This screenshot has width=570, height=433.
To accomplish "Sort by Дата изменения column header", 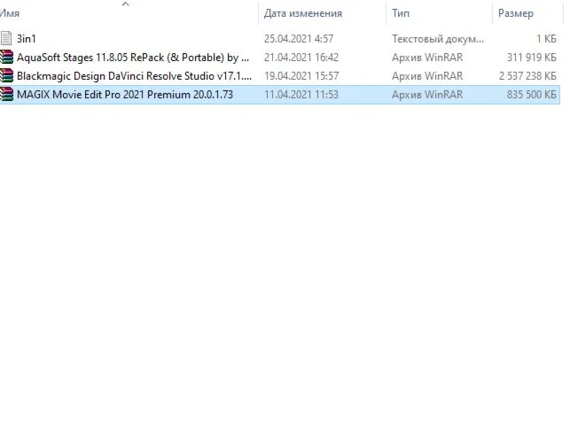I will click(303, 13).
